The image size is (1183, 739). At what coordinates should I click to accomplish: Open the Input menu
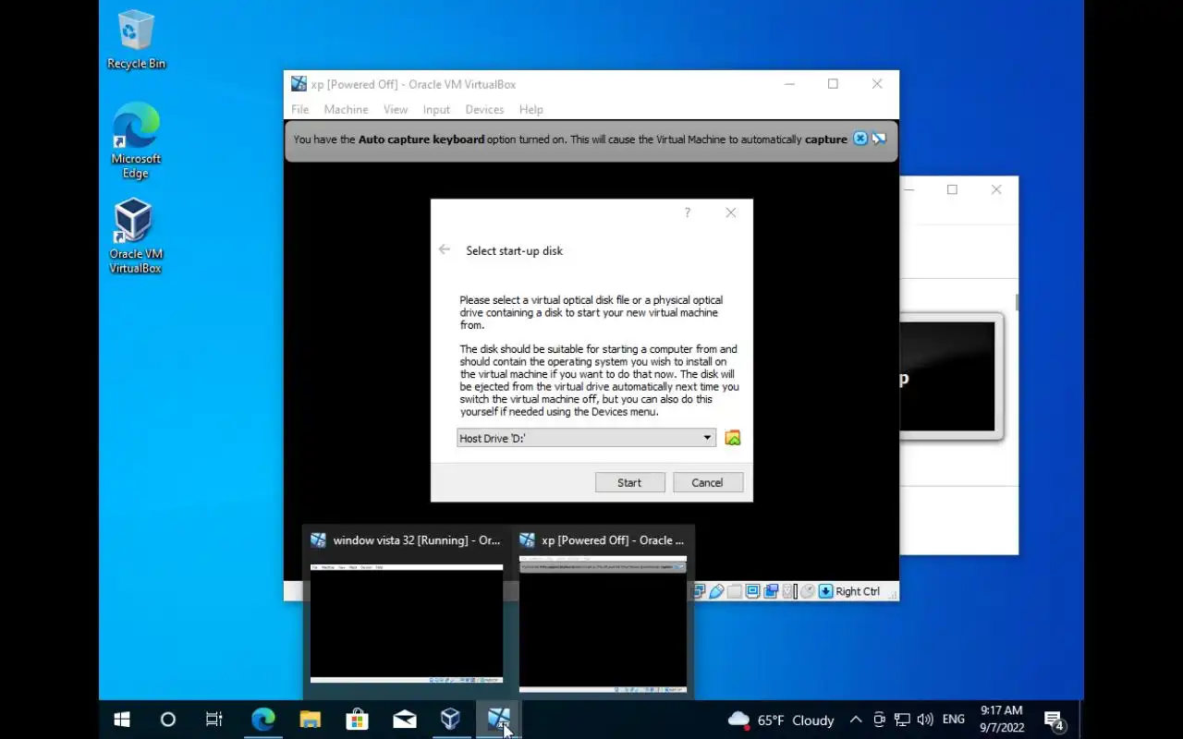pos(436,109)
